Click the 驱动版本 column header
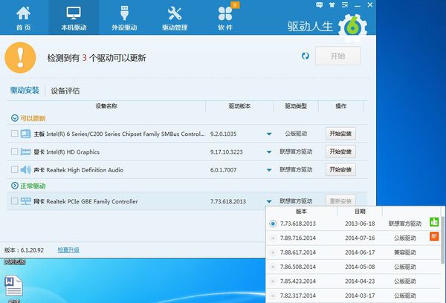Screen dimensions: 446x303 [x=239, y=106]
